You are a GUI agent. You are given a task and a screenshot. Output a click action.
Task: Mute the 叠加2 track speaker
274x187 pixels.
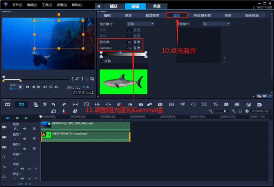click(25, 149)
